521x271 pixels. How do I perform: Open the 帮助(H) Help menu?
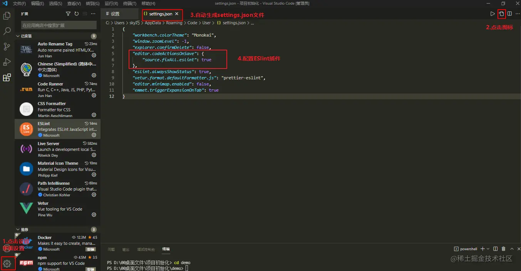tap(148, 3)
